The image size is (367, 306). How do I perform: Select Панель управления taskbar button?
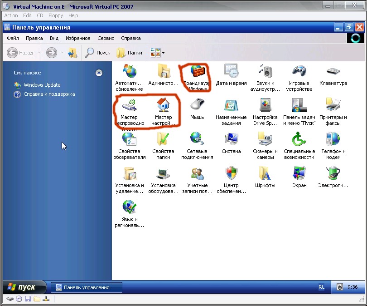point(87,287)
